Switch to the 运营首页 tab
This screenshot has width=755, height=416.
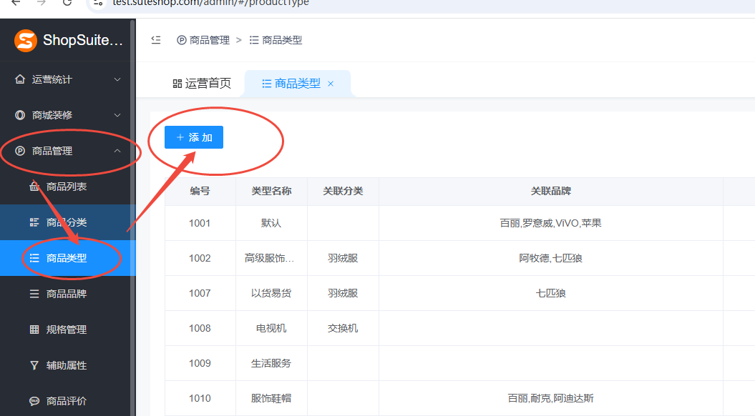[202, 84]
